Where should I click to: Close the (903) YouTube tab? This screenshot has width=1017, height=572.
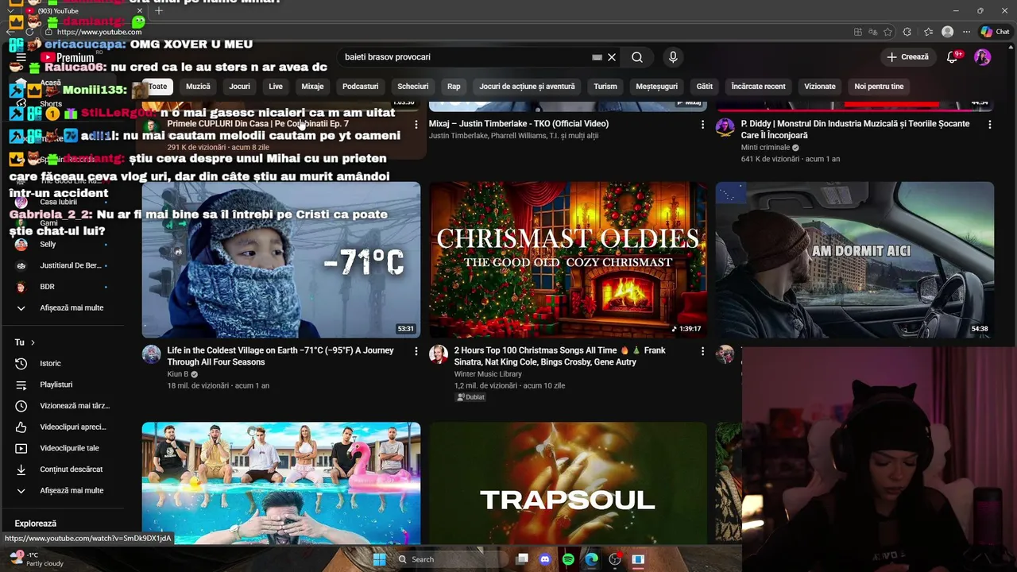point(140,11)
